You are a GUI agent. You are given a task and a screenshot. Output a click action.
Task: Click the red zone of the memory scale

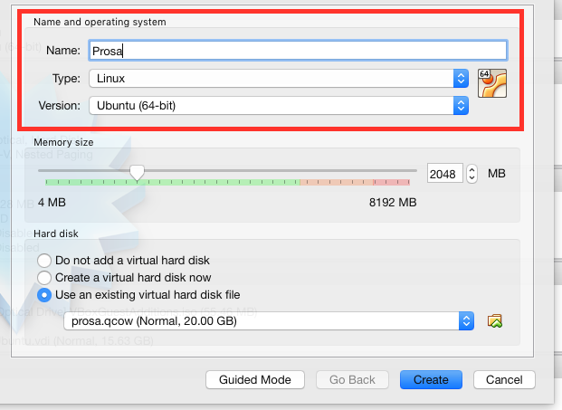(391, 182)
